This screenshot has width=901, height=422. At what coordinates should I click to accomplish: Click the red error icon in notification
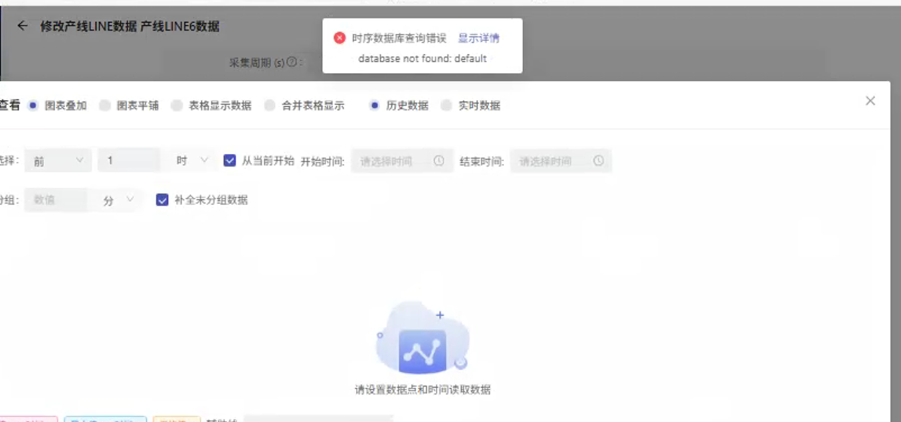point(340,38)
